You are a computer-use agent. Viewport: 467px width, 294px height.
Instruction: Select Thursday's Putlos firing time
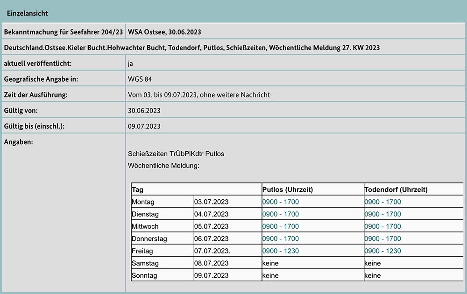280,238
